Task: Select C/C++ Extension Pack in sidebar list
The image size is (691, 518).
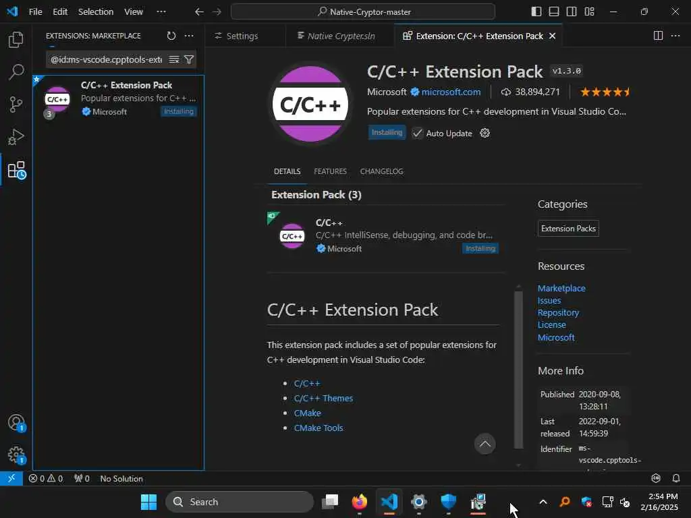Action: pyautogui.click(x=119, y=99)
